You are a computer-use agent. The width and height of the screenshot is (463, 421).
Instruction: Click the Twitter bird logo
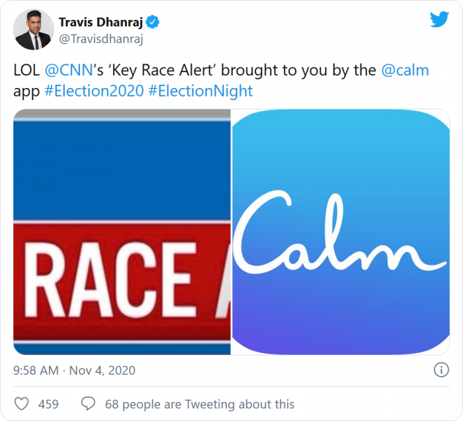(x=439, y=20)
